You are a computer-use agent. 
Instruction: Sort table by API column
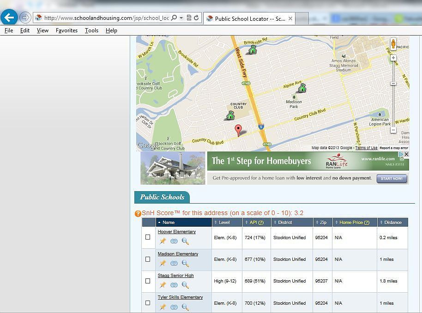[256, 223]
